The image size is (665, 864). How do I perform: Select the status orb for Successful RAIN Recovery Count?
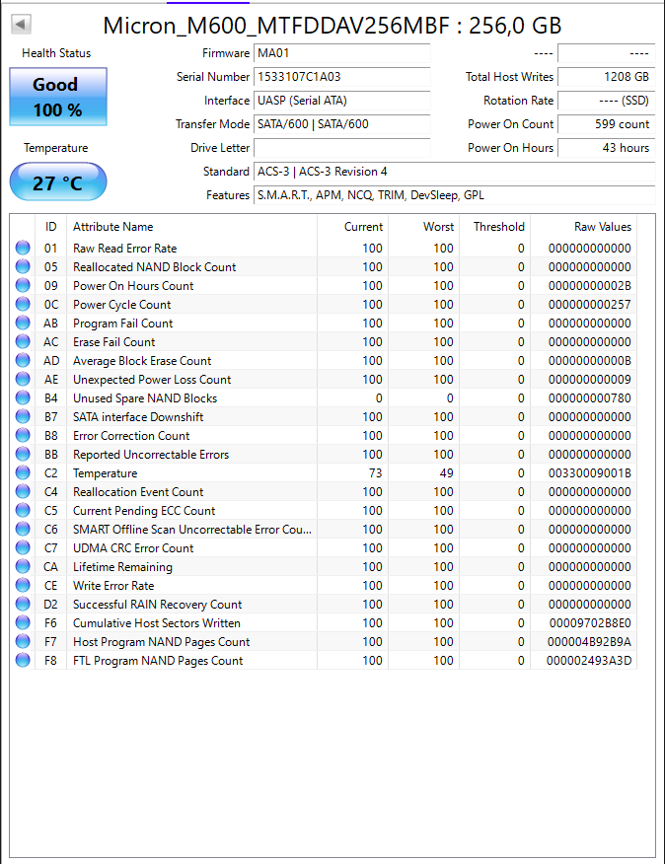coord(23,604)
